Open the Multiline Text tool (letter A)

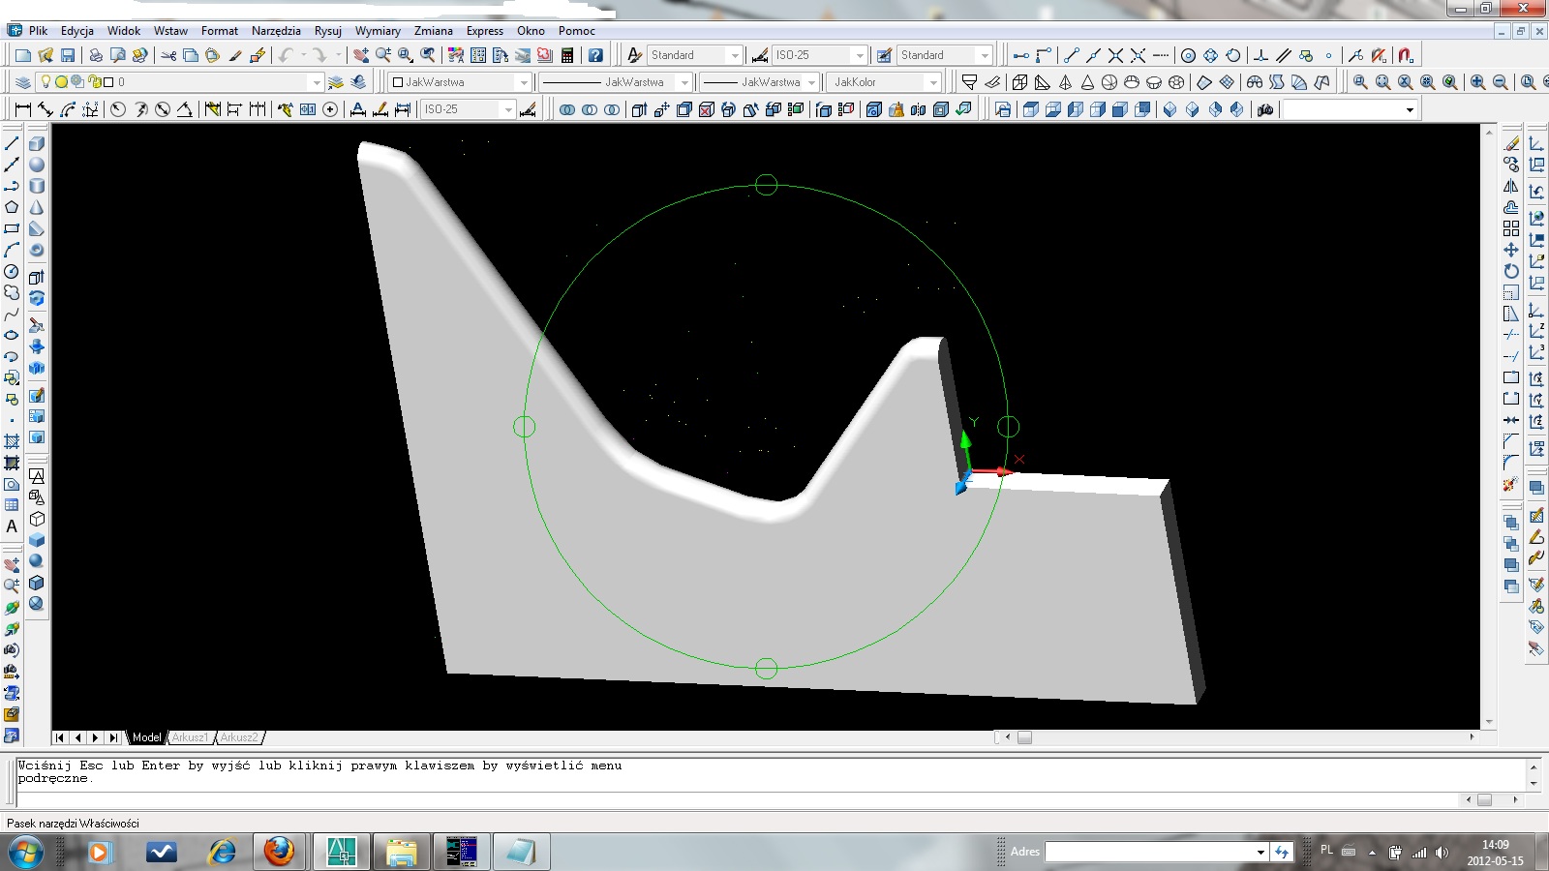point(12,526)
